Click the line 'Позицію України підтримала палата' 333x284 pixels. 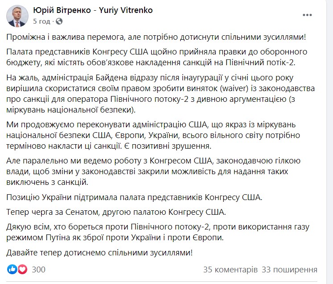[x=134, y=197]
